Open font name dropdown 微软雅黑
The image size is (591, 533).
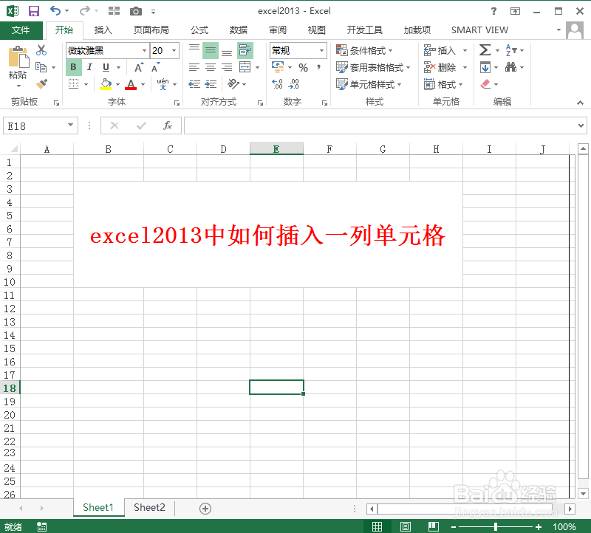144,50
